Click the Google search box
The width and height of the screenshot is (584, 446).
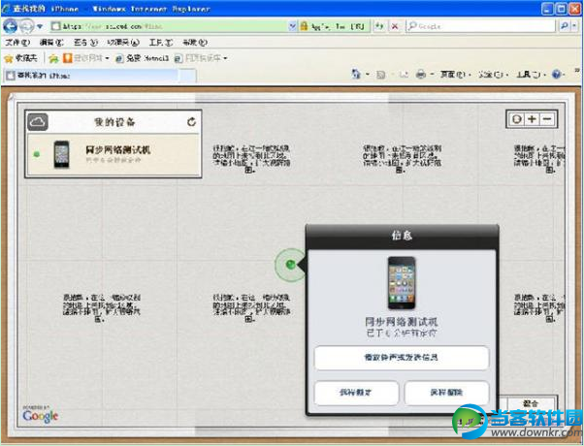point(480,26)
